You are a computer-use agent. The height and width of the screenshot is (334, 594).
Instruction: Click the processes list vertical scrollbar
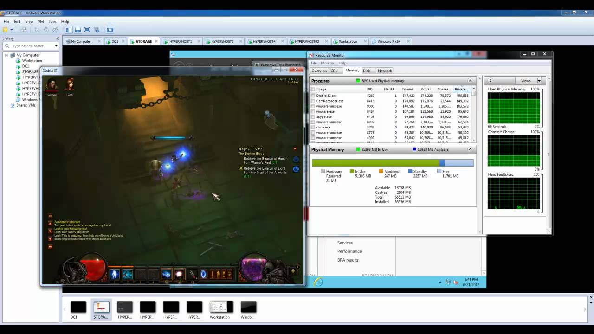pos(474,115)
